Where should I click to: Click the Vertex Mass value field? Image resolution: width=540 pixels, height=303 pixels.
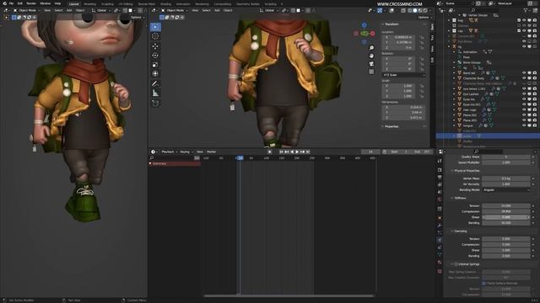click(x=506, y=178)
